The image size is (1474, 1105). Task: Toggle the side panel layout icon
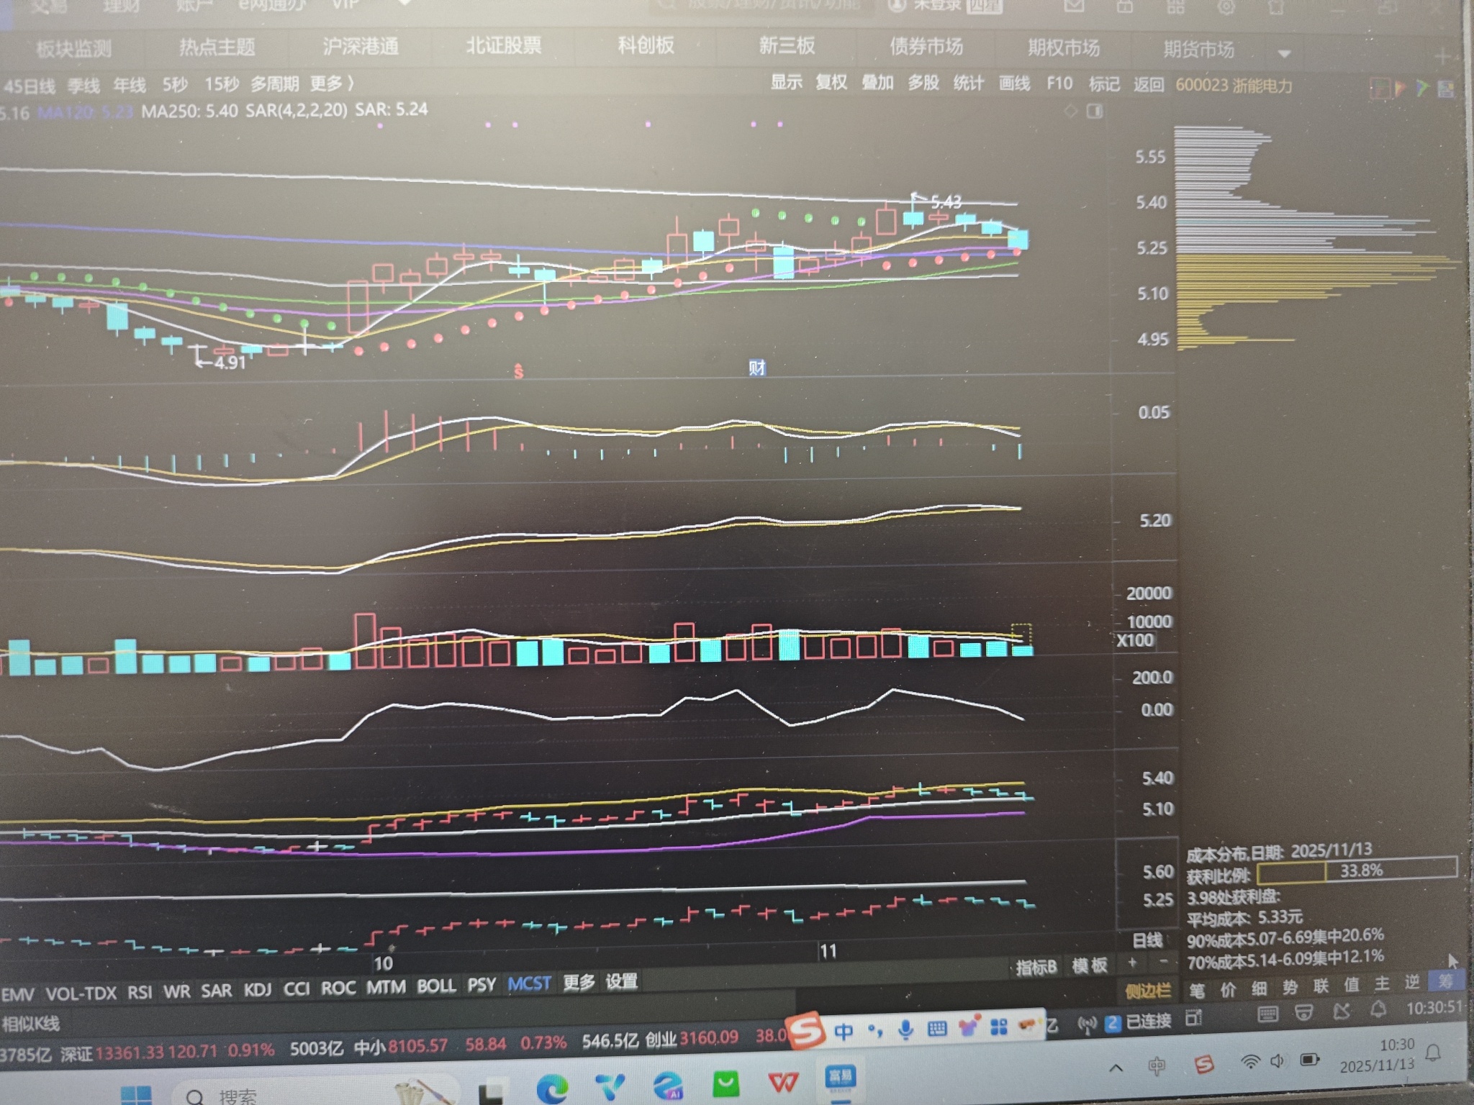click(1095, 111)
